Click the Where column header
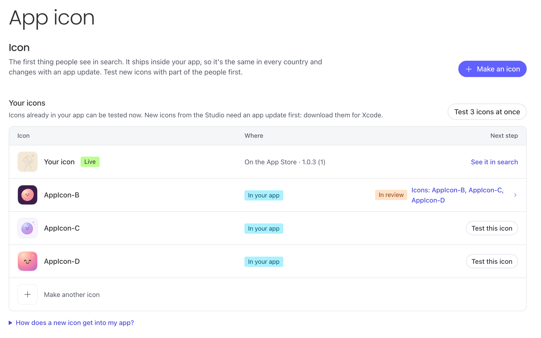The width and height of the screenshot is (541, 338). point(254,136)
